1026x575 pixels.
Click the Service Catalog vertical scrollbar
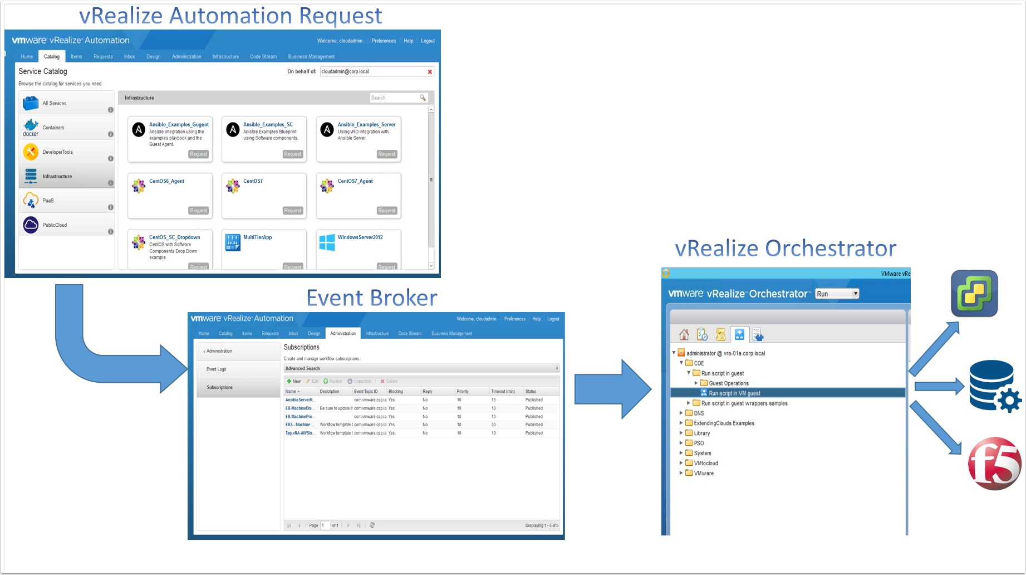pyautogui.click(x=431, y=179)
